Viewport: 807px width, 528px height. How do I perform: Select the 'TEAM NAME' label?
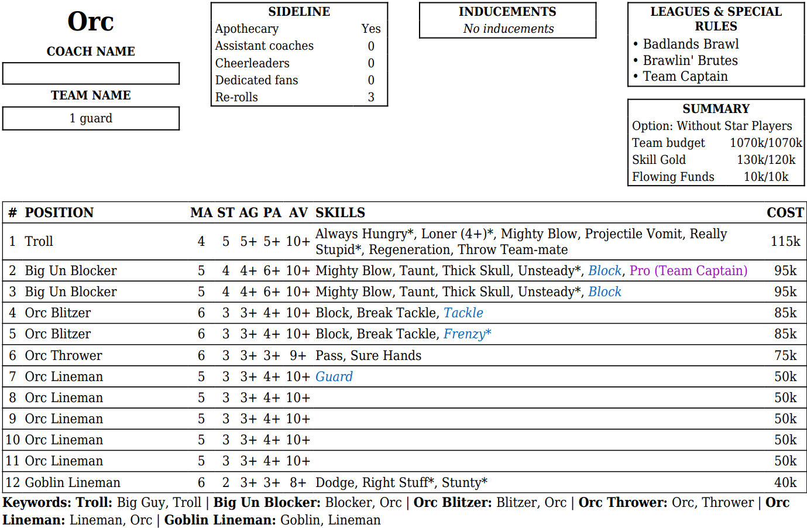click(91, 95)
